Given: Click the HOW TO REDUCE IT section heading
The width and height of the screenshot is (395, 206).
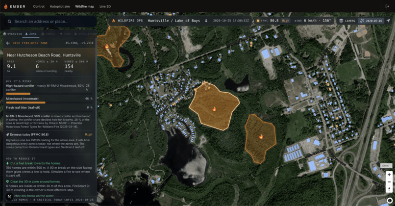Looking at the screenshot, I should pyautogui.click(x=21, y=158).
